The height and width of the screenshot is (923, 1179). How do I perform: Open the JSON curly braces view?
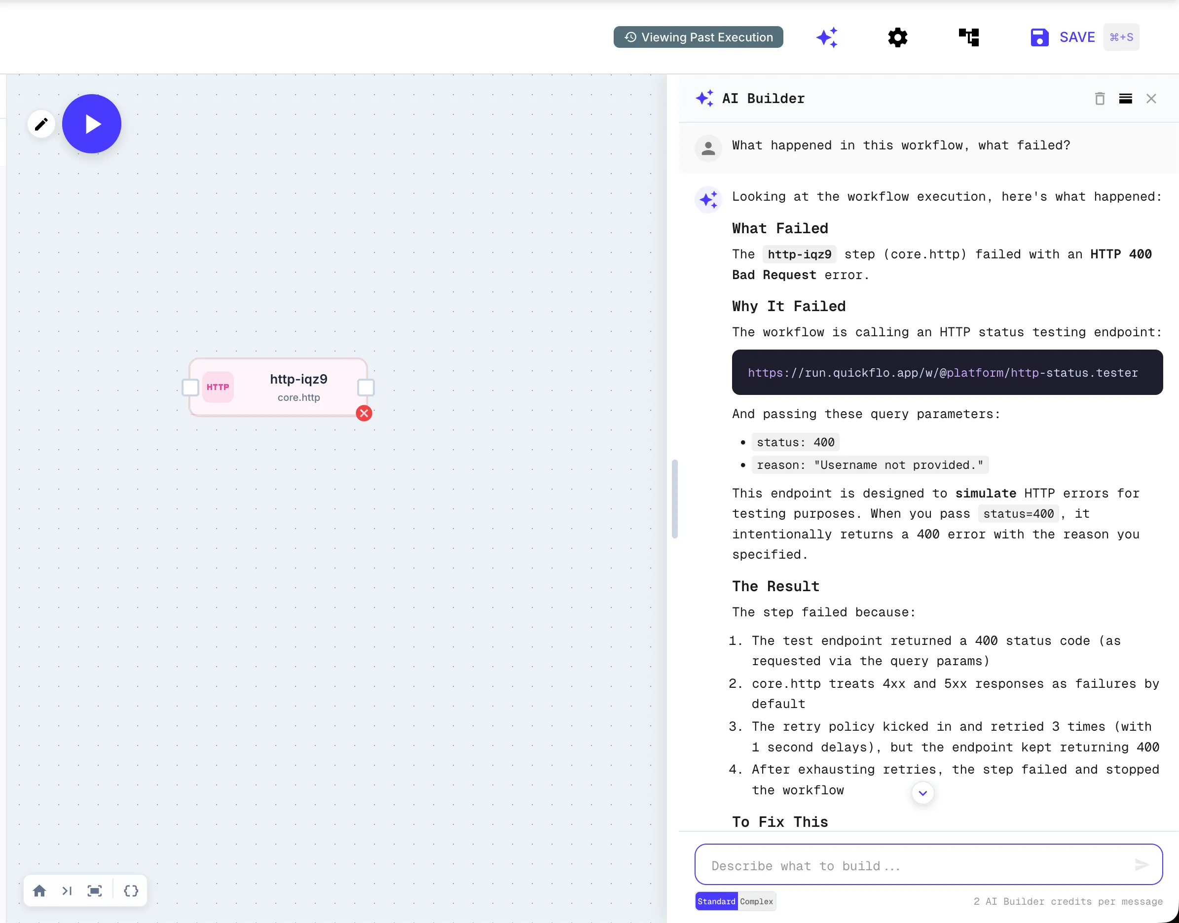(131, 890)
